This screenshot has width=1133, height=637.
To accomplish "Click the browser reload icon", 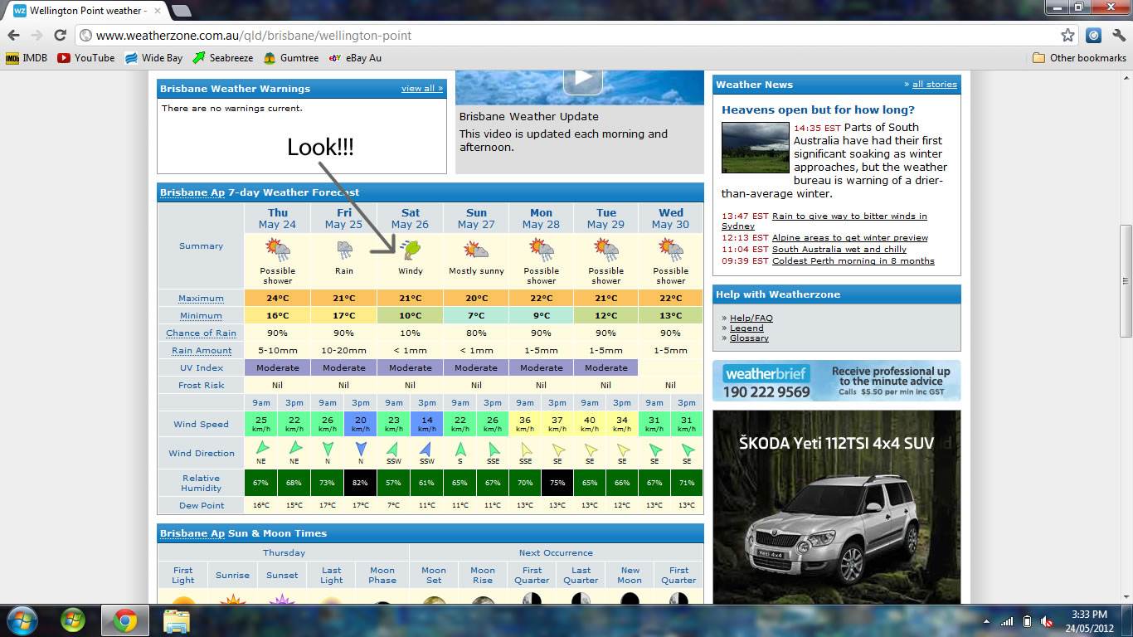I will 60,35.
